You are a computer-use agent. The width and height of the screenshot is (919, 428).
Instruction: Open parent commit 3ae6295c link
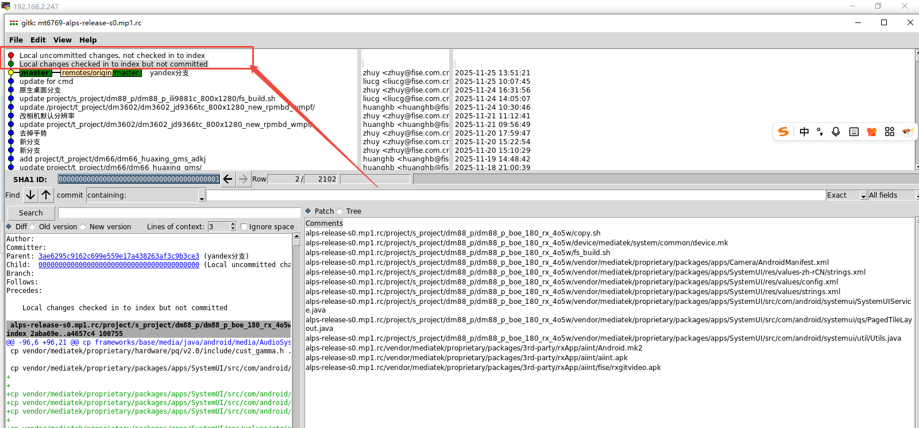point(119,256)
